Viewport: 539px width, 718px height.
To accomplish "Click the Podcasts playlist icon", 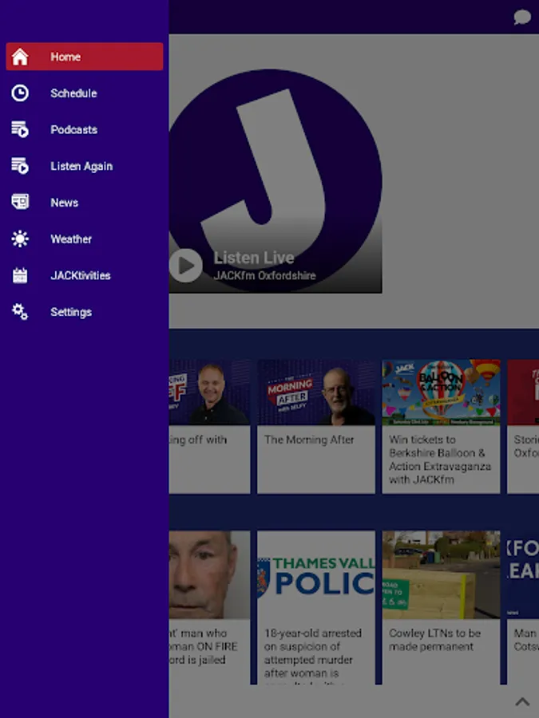I will (x=20, y=129).
